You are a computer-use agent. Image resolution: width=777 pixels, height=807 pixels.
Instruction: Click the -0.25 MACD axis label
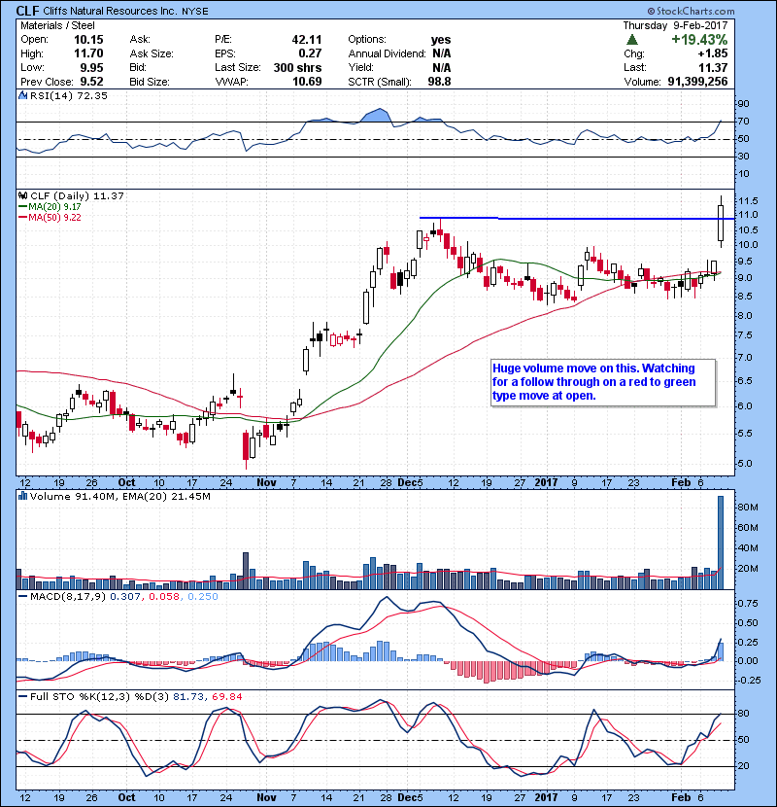click(x=749, y=681)
